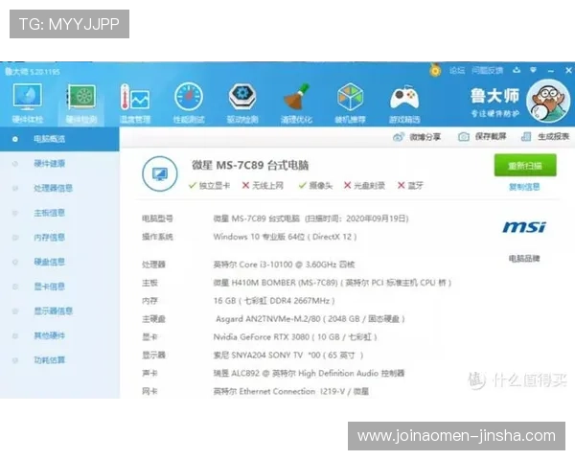The width and height of the screenshot is (575, 460).
Task: Click the 主硬盘 row label
Action: point(153,319)
